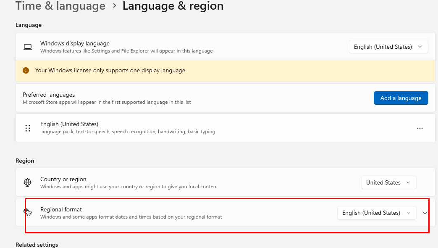Click the Regional format setting label

61,209
